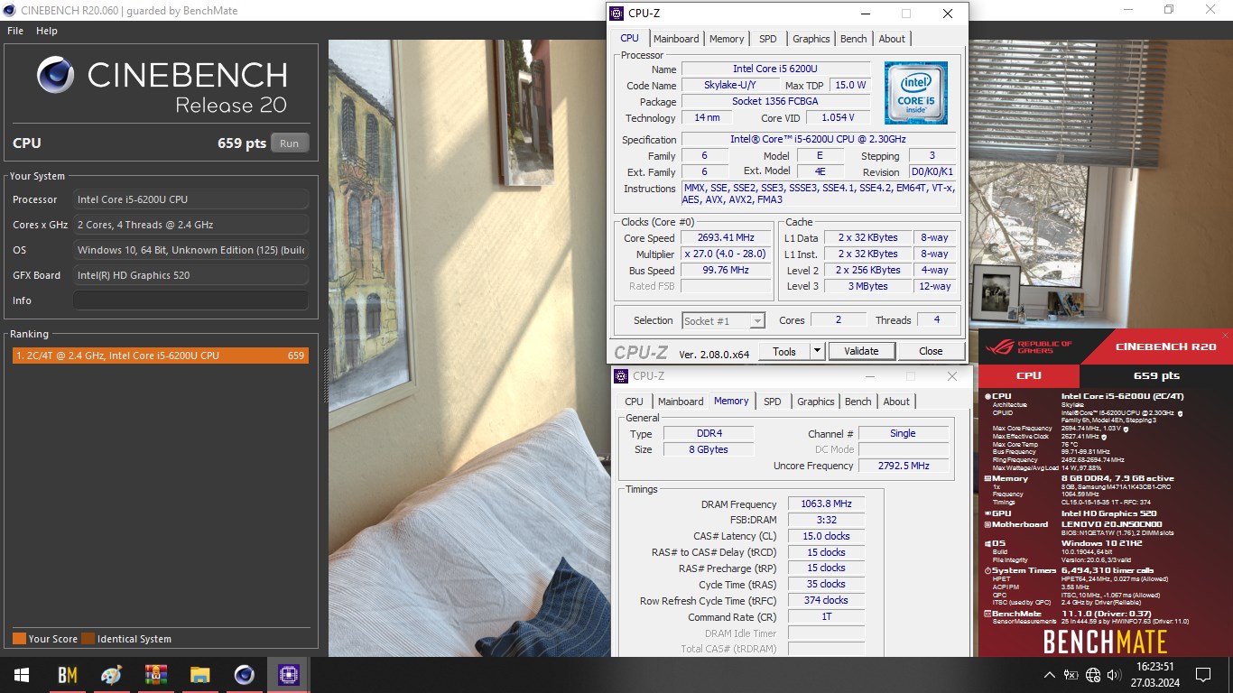The width and height of the screenshot is (1233, 693).
Task: Select the CPU tab in upper CPU-Z
Action: point(630,38)
